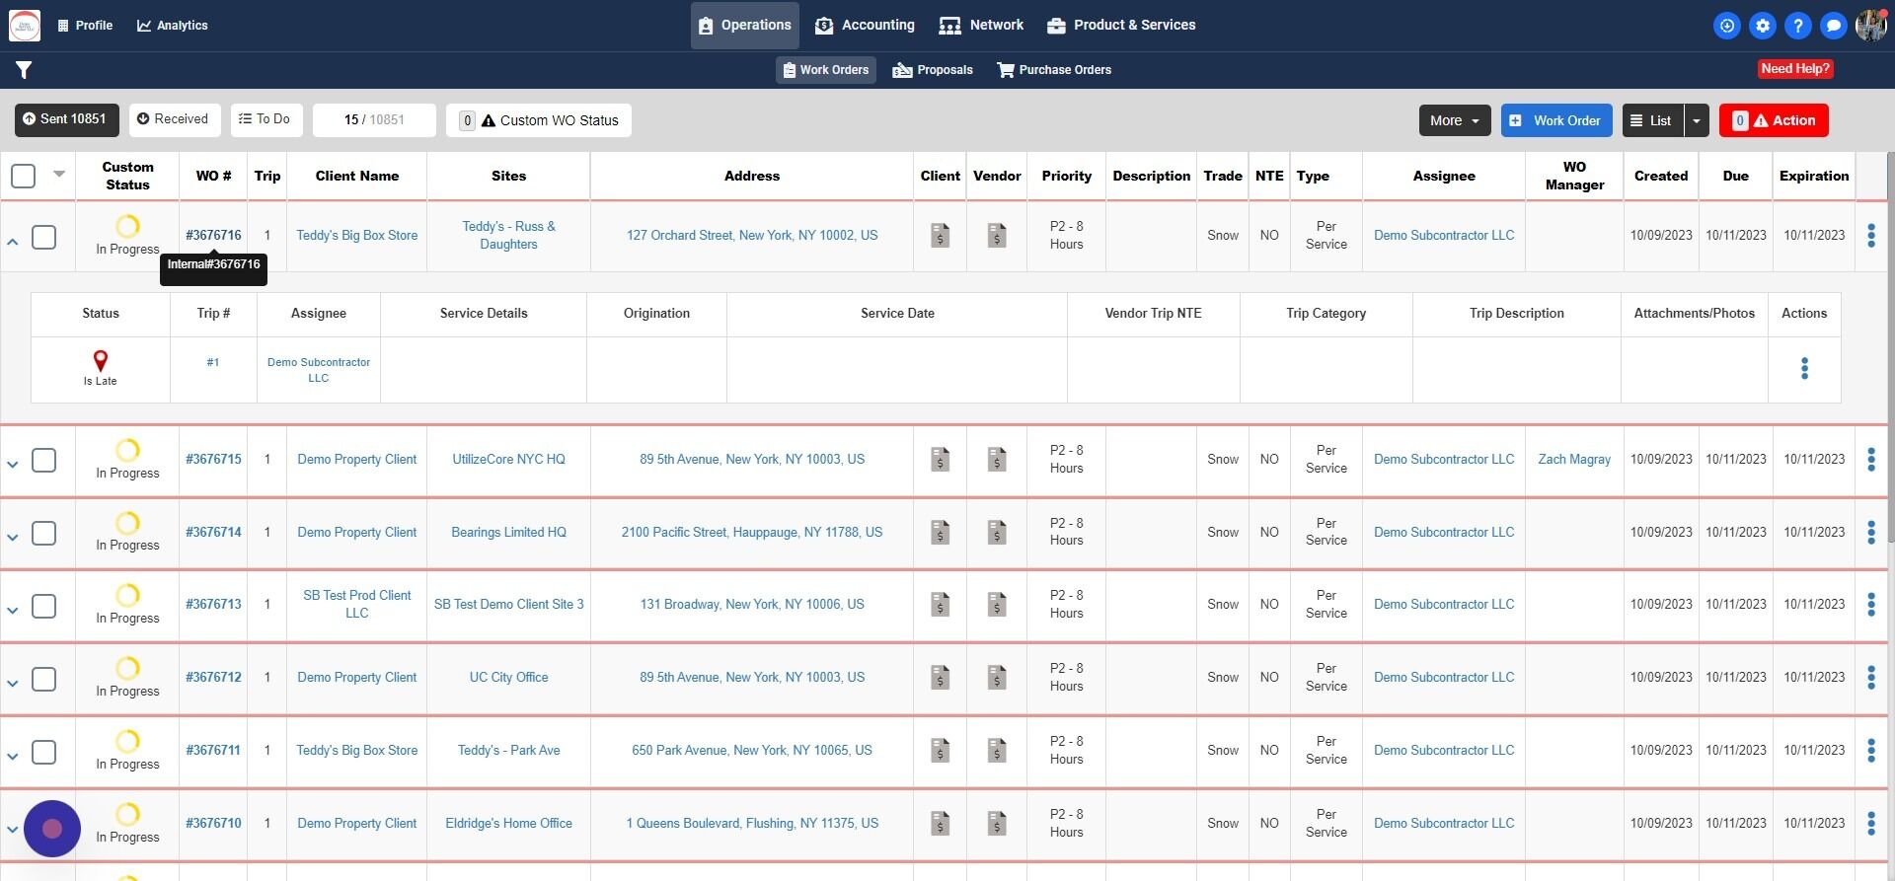The width and height of the screenshot is (1895, 881).
Task: Collapse the expanded WO #3676716 row
Action: (x=13, y=241)
